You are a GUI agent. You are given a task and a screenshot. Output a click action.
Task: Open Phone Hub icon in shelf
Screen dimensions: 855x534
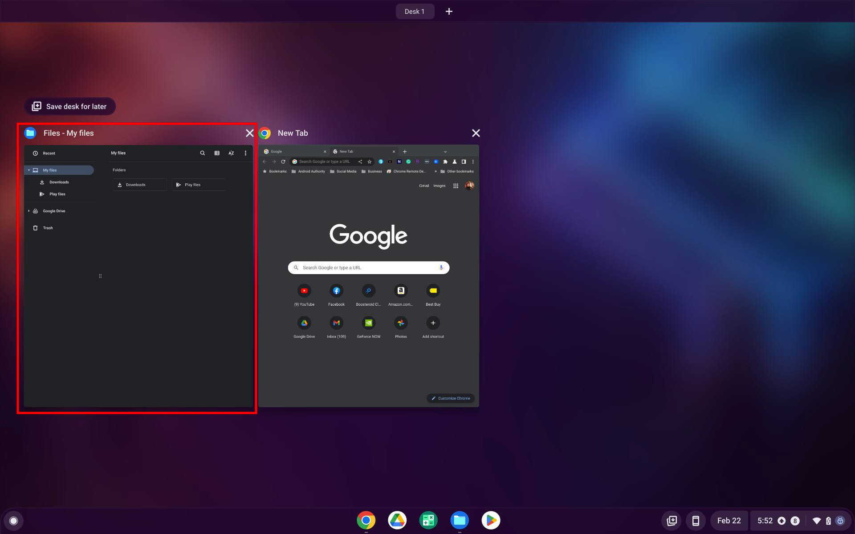695,521
